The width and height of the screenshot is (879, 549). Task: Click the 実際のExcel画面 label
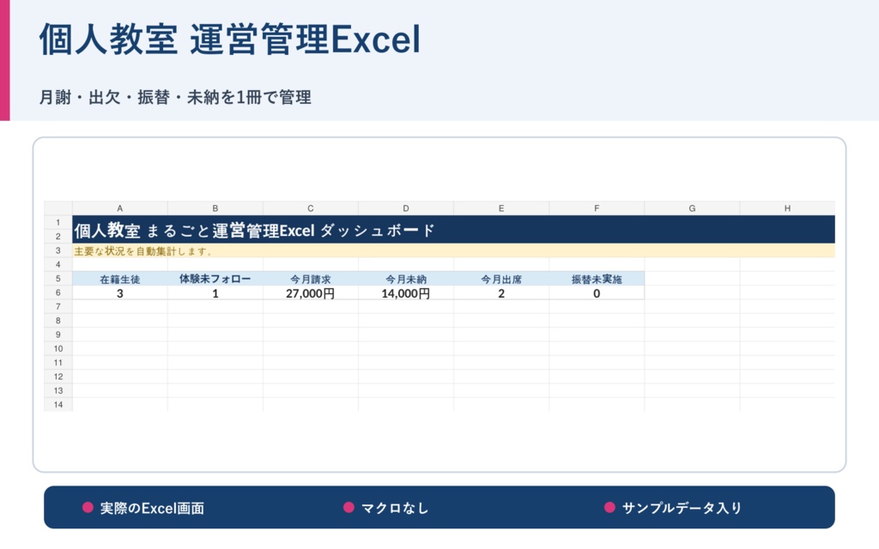pyautogui.click(x=152, y=508)
